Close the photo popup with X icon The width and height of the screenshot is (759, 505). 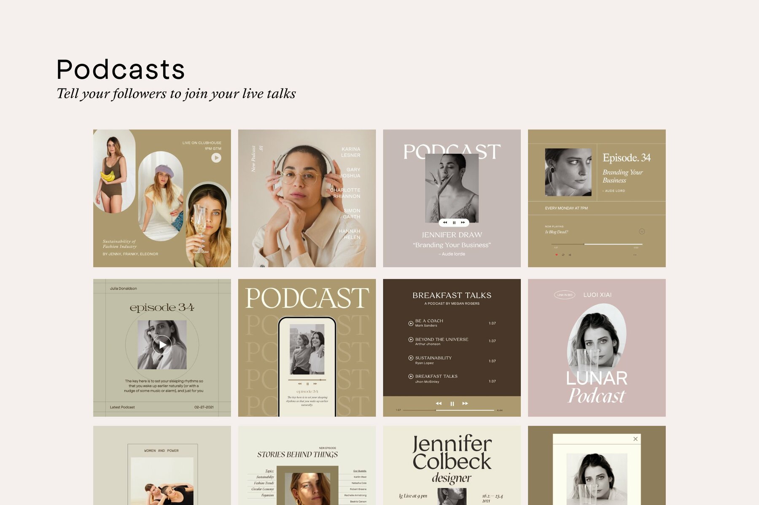point(635,439)
